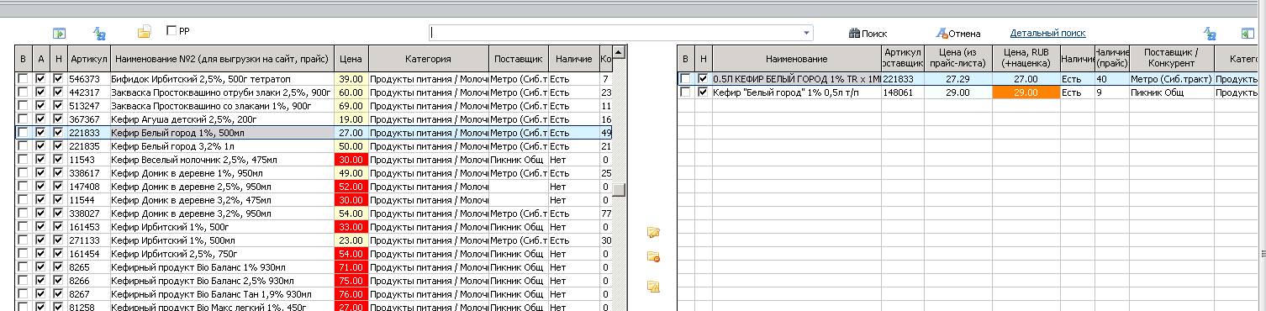Open the search combo box dropdown arrow
Viewport: 1266px width, 311px height.
[x=807, y=33]
